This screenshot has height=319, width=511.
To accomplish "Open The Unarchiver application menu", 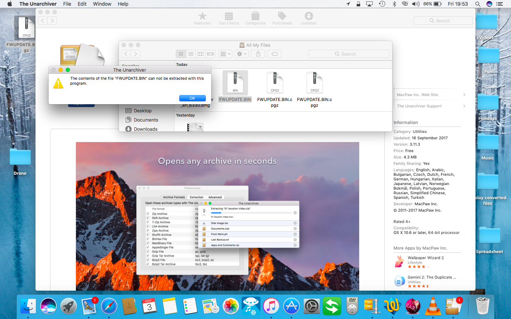I will [x=38, y=4].
